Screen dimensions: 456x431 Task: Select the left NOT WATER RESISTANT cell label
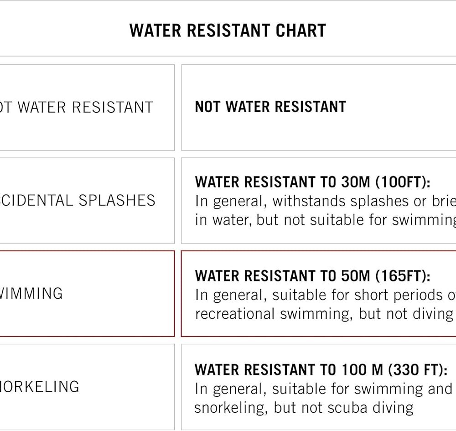tap(76, 107)
